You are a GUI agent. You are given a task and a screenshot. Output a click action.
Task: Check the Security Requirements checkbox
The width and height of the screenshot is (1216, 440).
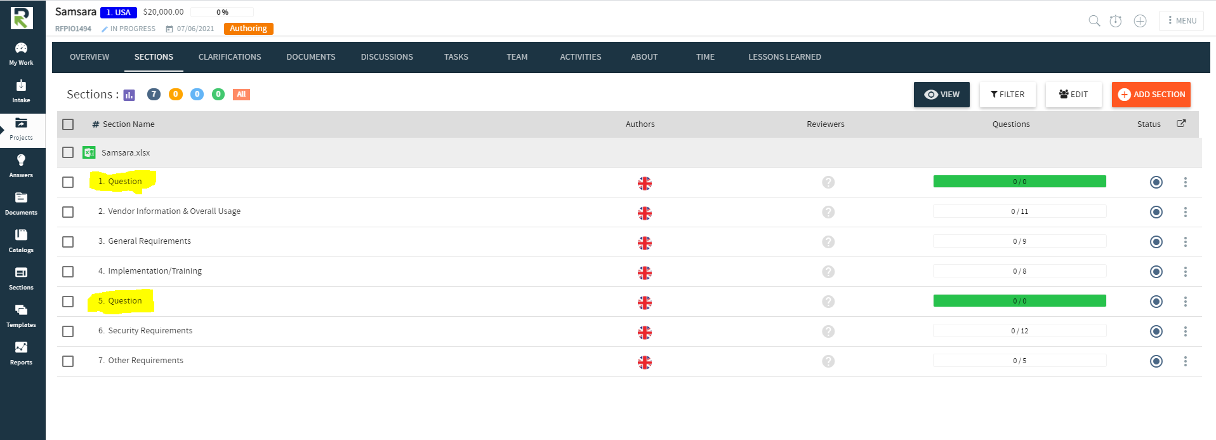68,331
